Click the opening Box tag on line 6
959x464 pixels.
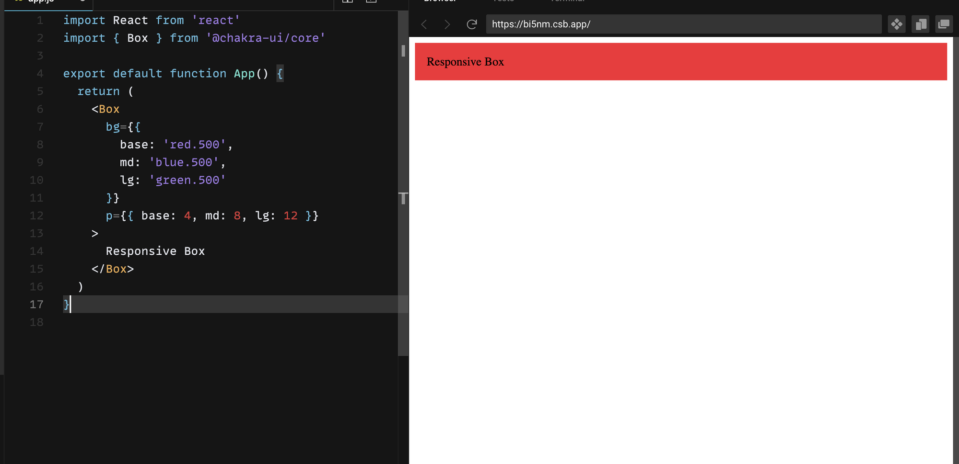point(109,109)
